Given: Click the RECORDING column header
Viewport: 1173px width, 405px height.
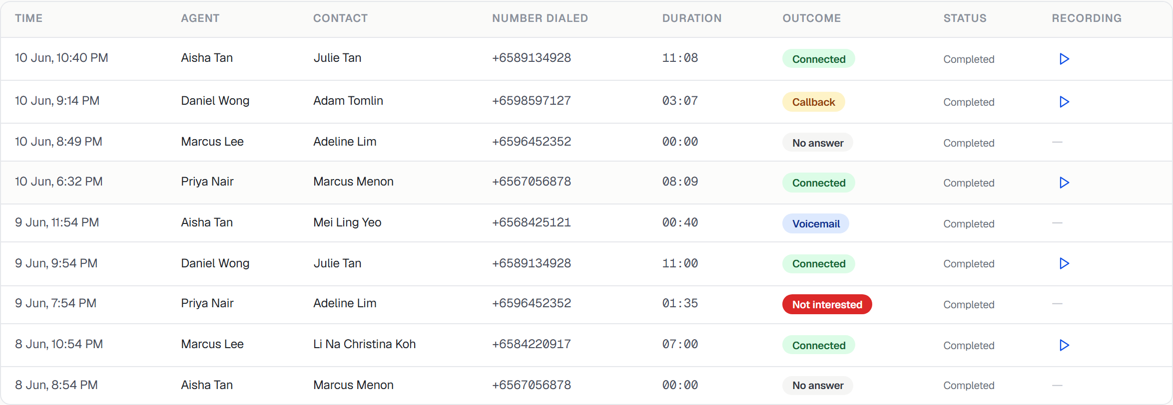Looking at the screenshot, I should 1087,18.
